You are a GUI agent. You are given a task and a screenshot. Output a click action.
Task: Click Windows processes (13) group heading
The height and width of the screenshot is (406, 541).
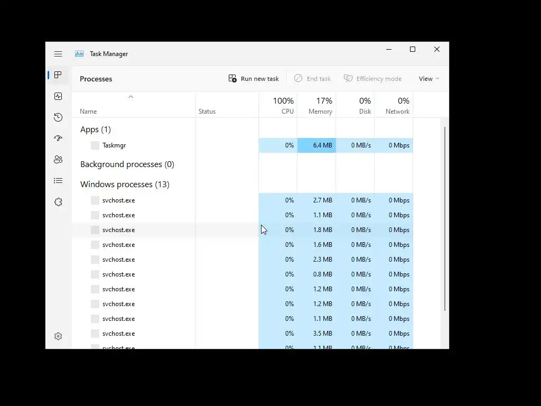(125, 184)
